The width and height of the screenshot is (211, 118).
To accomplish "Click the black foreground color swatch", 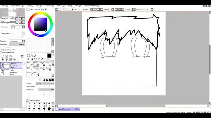I will tap(49, 56).
